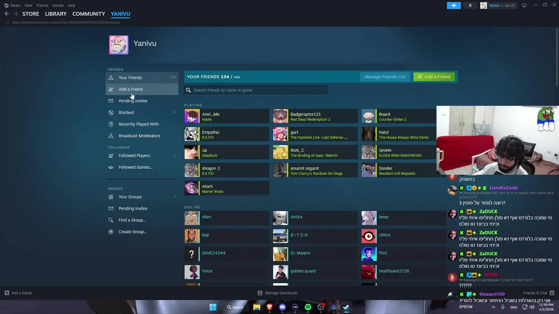
Task: Click the green Add a Friend button
Action: 434,77
